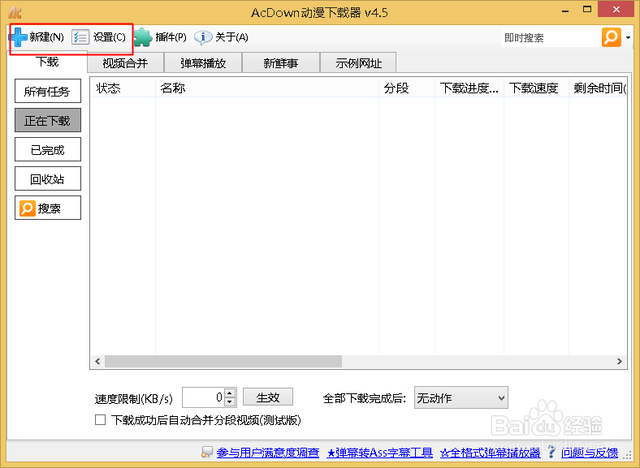This screenshot has width=640, height=468.
Task: Click the horizontal scrollbar thumb
Action: click(223, 361)
